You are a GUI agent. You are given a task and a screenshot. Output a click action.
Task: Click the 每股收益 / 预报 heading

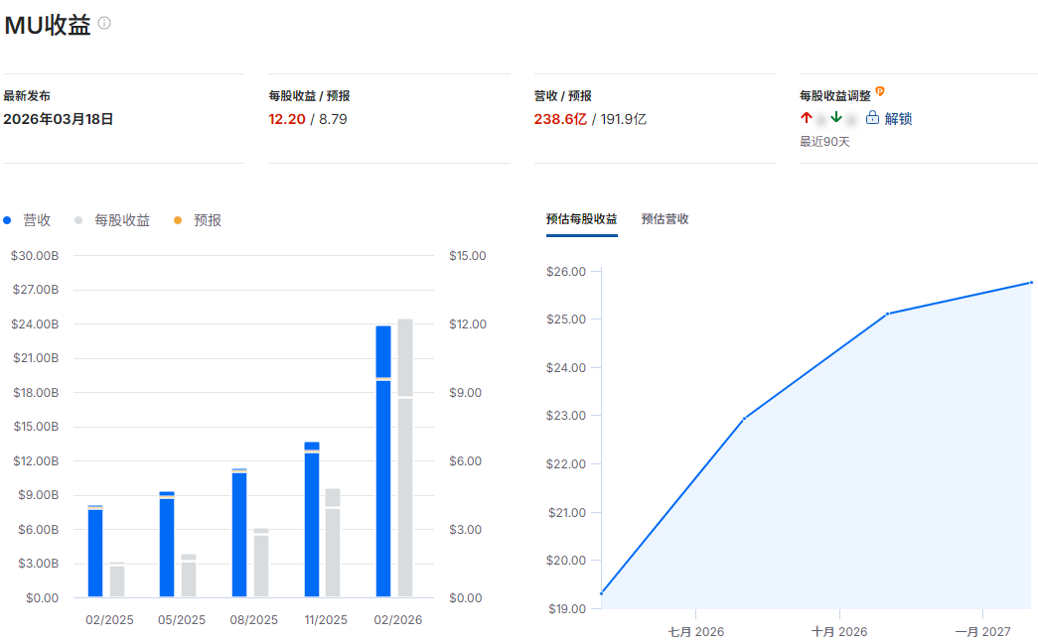tap(309, 96)
